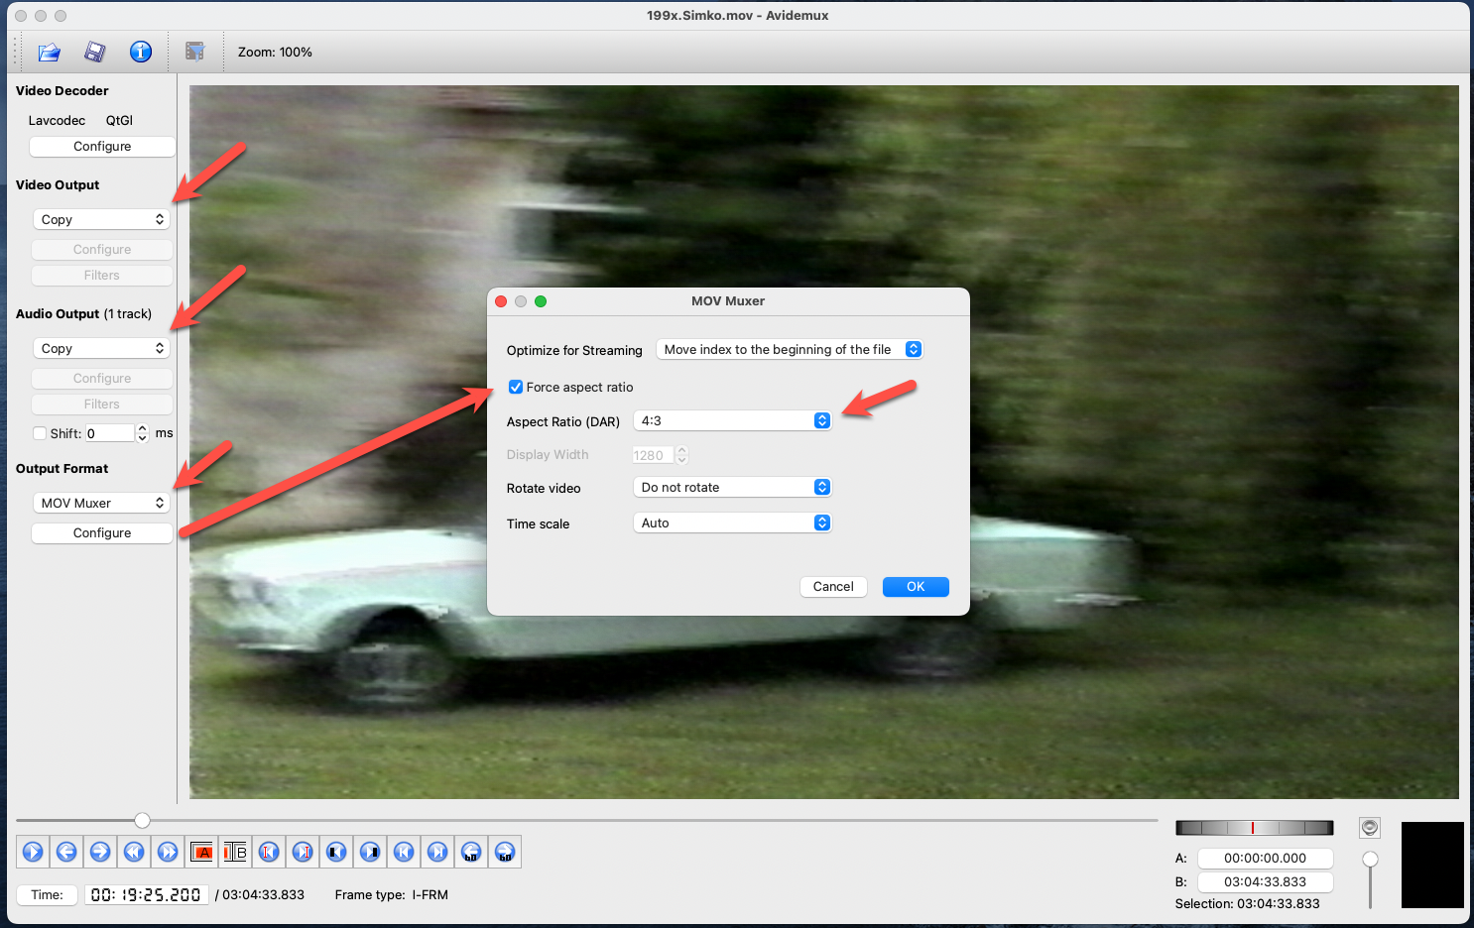The width and height of the screenshot is (1474, 928).
Task: Open the Video Output codec dropdown
Action: (x=101, y=219)
